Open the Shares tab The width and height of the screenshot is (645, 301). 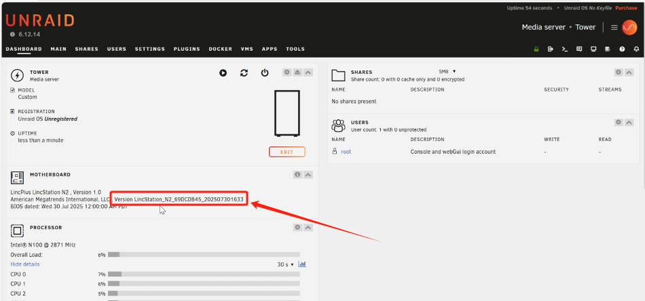(x=87, y=49)
